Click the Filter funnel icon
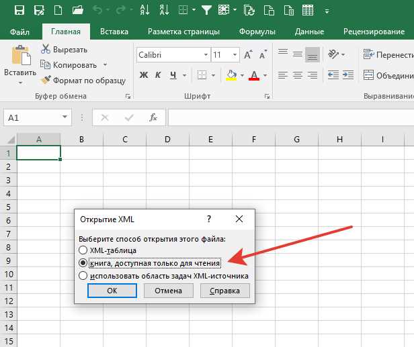Screen dimensions: 414x347 click(x=206, y=11)
